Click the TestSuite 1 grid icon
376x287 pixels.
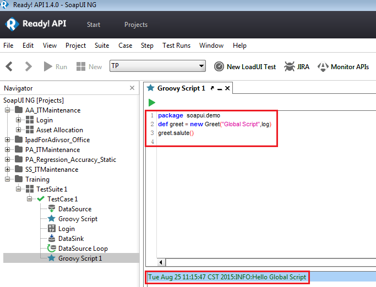click(30, 189)
